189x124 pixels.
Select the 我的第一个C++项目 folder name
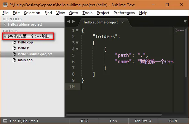[x=32, y=36]
